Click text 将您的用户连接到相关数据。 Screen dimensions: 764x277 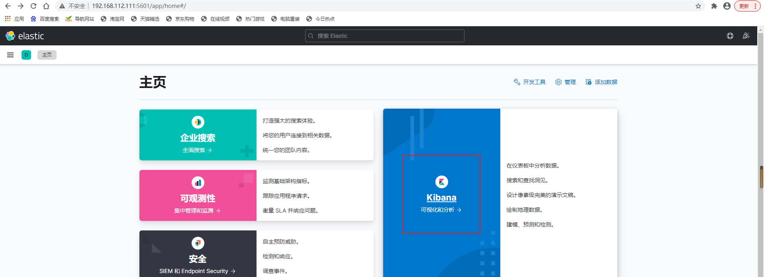[298, 136]
